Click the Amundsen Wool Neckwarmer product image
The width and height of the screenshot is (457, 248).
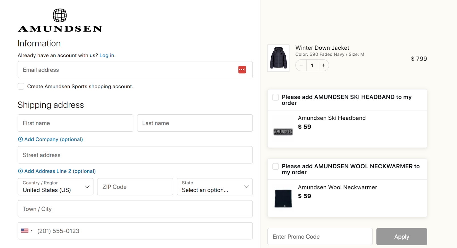283,198
